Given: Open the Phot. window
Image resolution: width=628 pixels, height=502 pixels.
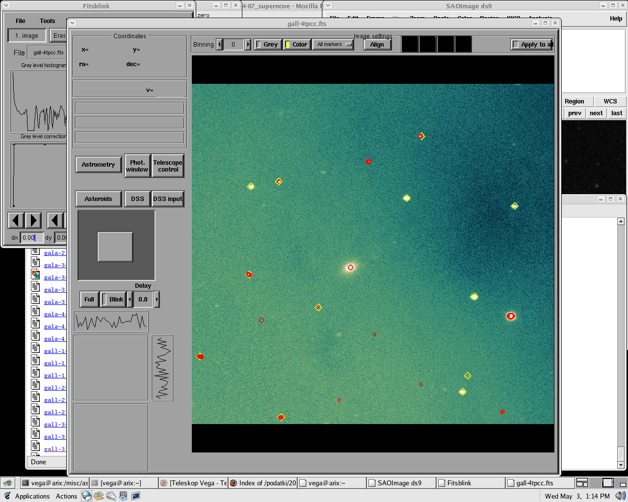Looking at the screenshot, I should tap(137, 166).
